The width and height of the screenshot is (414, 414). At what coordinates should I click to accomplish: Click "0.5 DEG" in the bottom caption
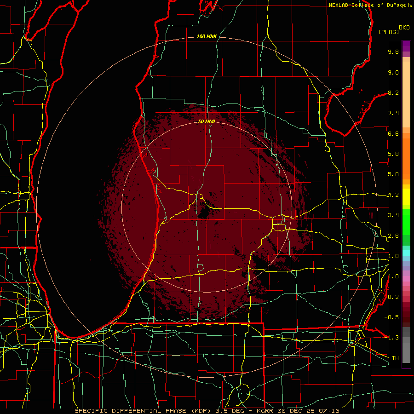230,411
